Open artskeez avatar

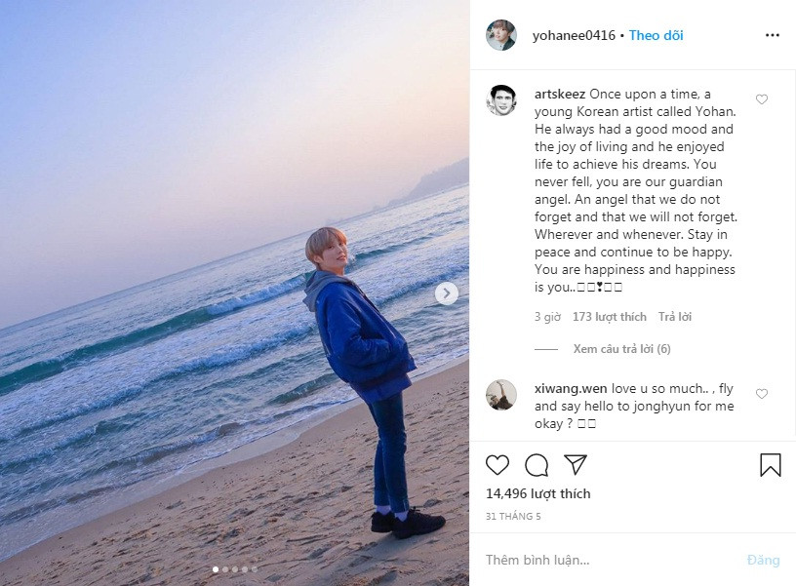(501, 99)
